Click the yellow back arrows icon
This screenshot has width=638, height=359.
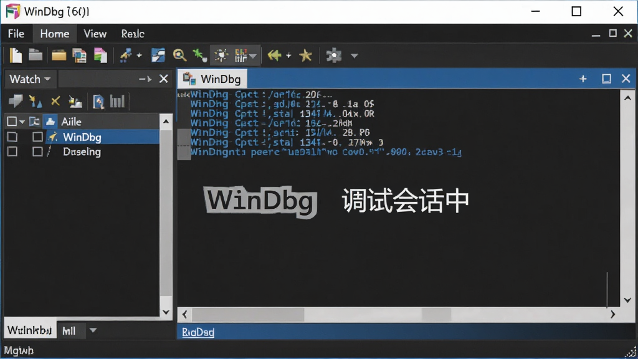click(274, 55)
